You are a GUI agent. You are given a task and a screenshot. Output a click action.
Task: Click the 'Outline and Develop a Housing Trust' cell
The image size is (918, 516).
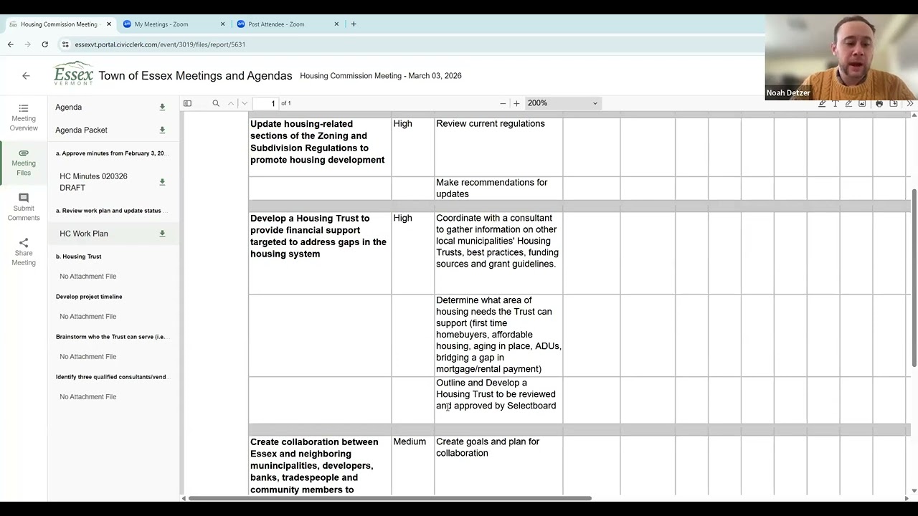[x=498, y=400]
